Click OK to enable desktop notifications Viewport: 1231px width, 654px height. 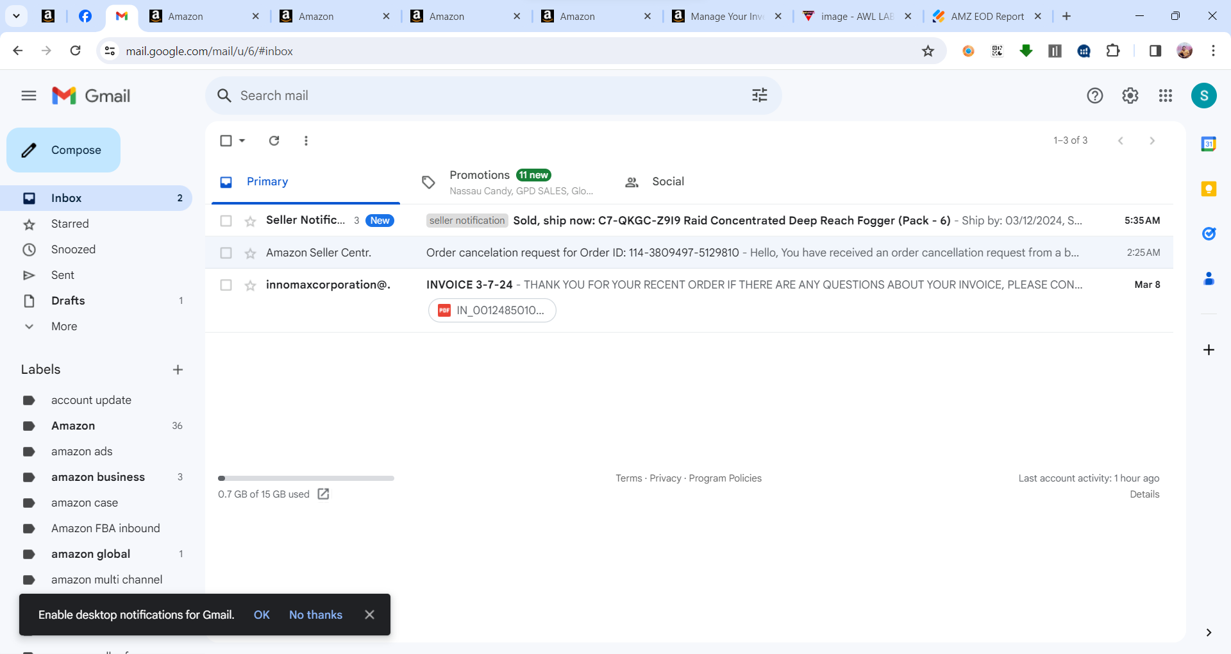coord(262,614)
